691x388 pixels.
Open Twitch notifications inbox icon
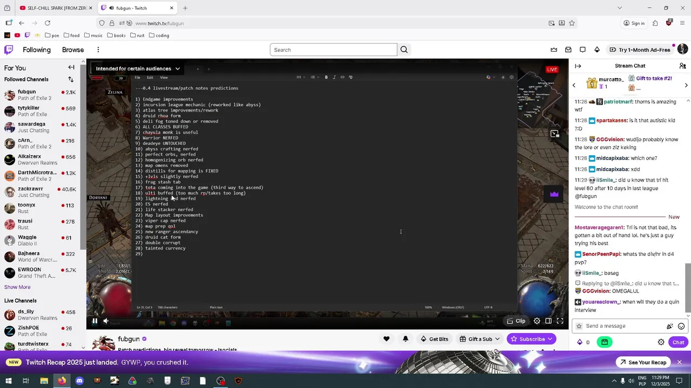pyautogui.click(x=568, y=50)
